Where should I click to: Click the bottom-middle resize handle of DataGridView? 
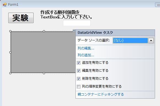(44, 73)
